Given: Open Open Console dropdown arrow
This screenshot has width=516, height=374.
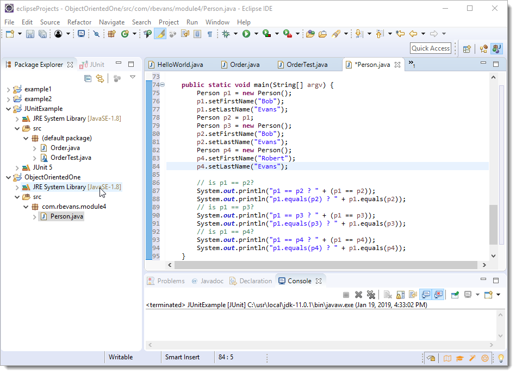Looking at the screenshot, I should (498, 295).
